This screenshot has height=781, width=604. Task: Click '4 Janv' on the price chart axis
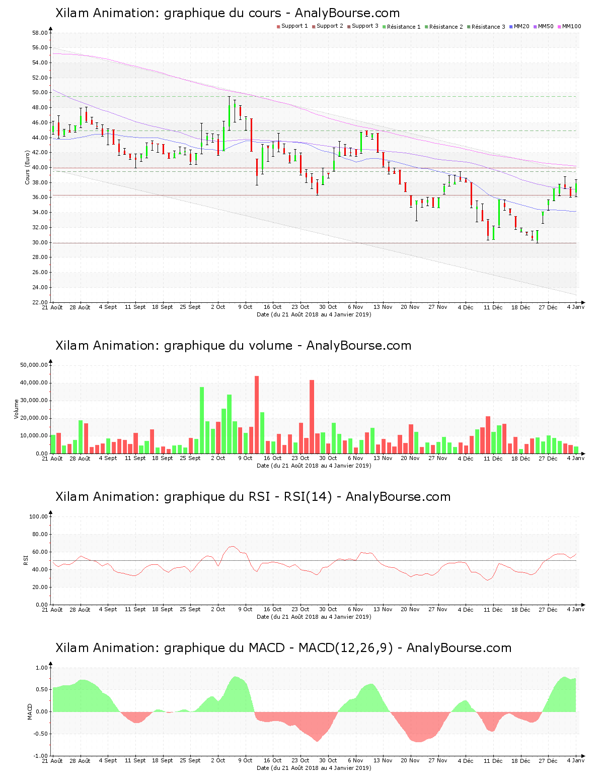pos(576,307)
